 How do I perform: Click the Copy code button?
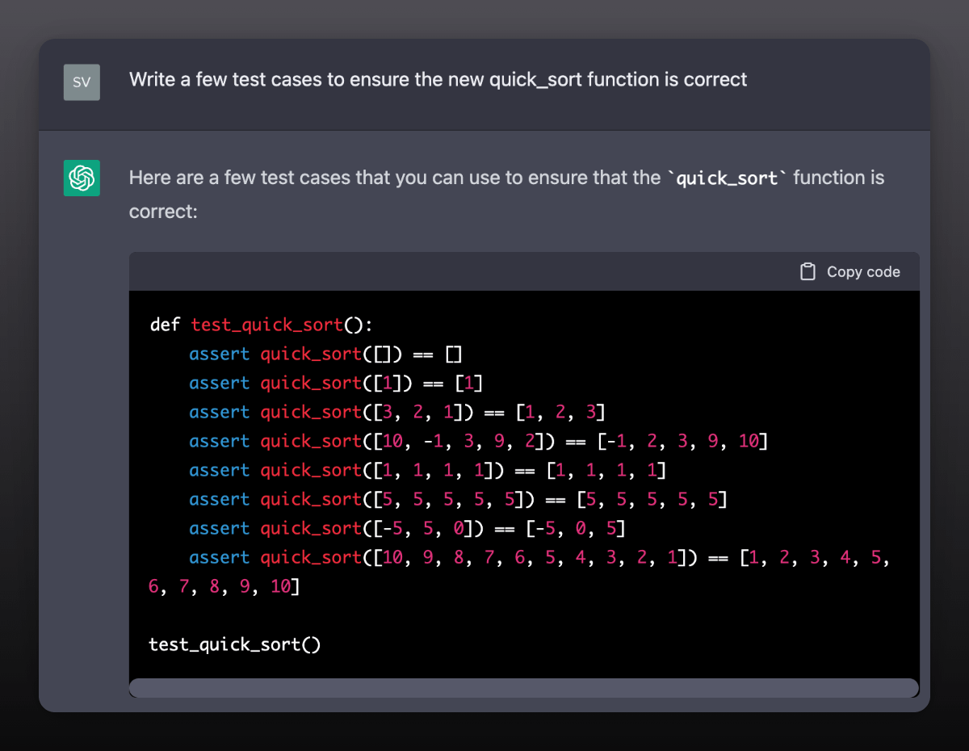tap(849, 271)
